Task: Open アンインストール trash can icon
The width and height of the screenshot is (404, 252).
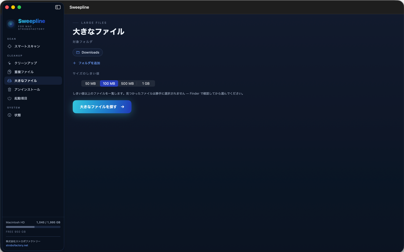Action: pos(10,89)
